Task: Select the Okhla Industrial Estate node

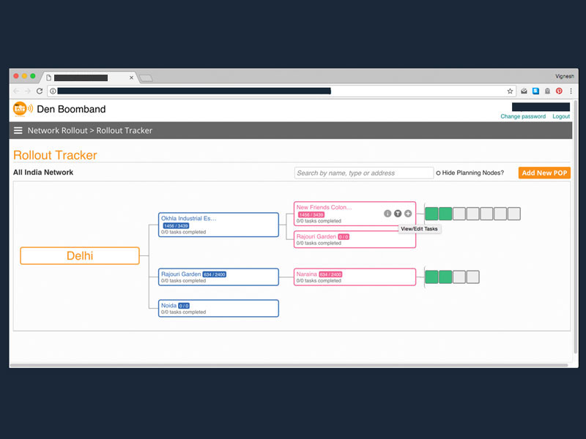Action: [218, 225]
